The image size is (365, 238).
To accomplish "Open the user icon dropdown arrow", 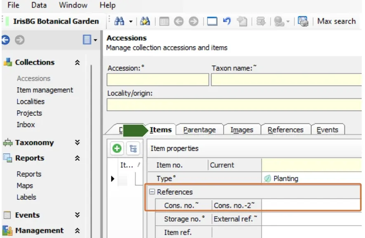I will (288, 22).
